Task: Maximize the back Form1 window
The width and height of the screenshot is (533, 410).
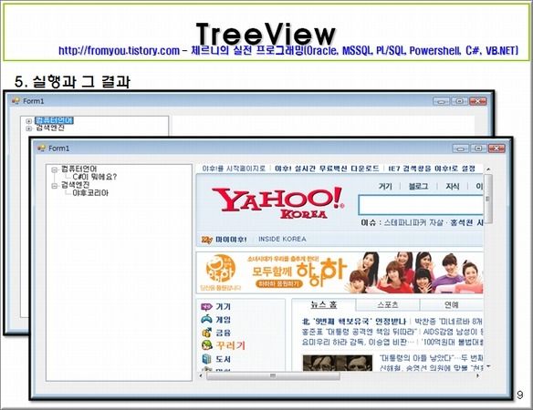Action: pyautogui.click(x=460, y=101)
